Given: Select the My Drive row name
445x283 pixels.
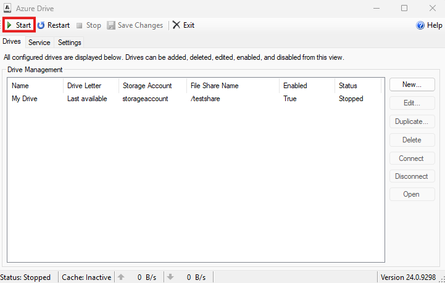Looking at the screenshot, I should coord(25,99).
